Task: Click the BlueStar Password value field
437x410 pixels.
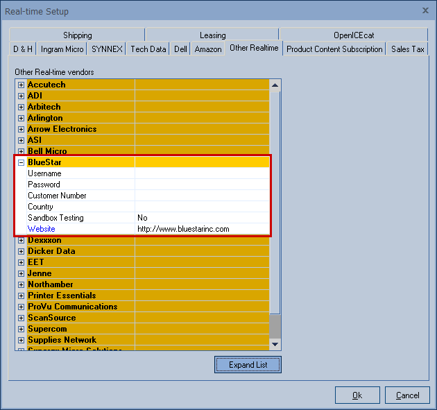Action: tap(202, 185)
